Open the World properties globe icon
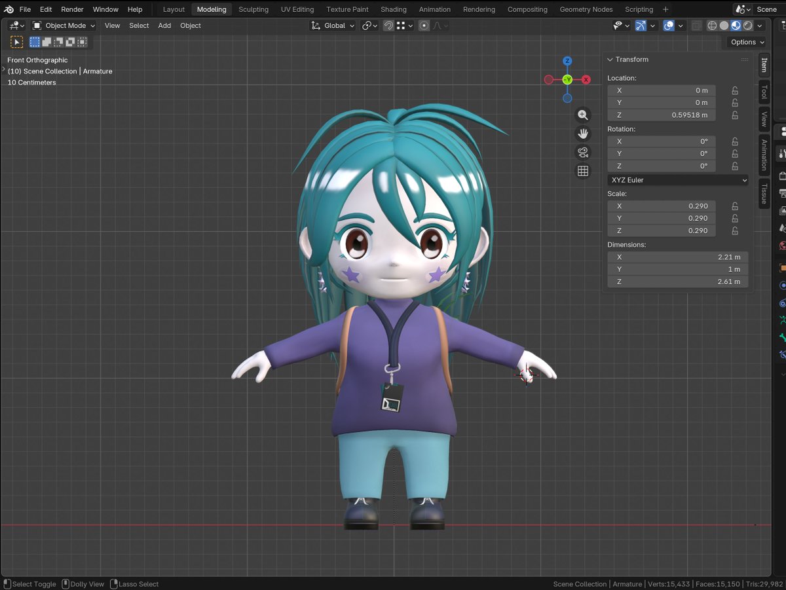 pyautogui.click(x=781, y=246)
